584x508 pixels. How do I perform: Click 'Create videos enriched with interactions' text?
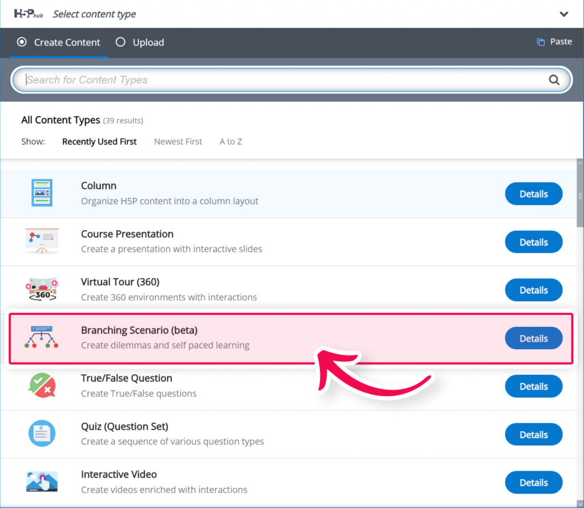[x=164, y=489]
